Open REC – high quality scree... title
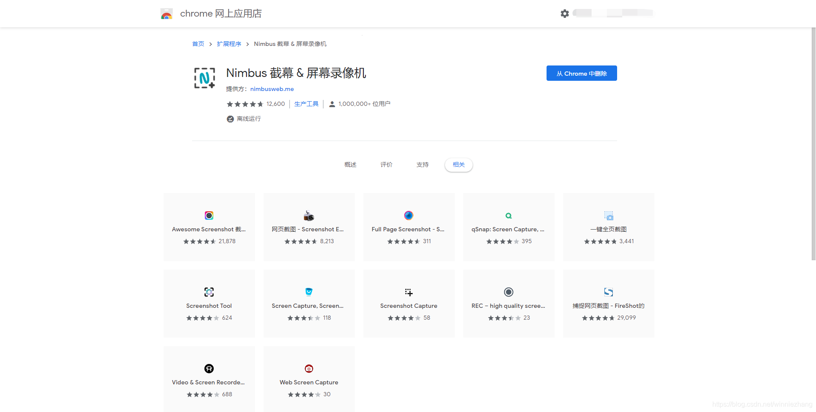This screenshot has height=412, width=816. pyautogui.click(x=508, y=306)
